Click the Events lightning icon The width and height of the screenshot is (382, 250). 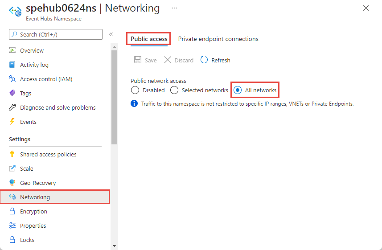[x=12, y=122]
